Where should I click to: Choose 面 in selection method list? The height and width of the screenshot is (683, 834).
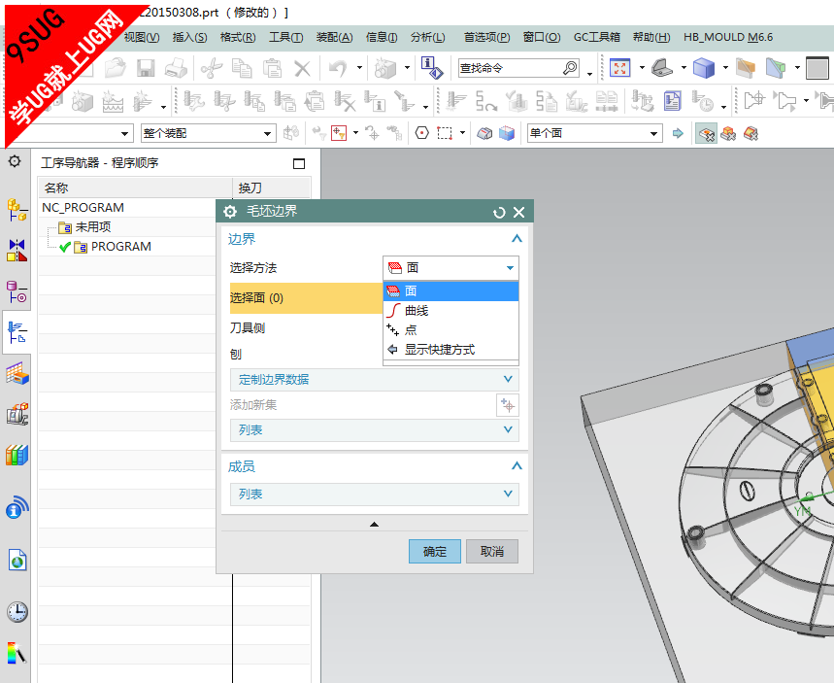(x=450, y=290)
